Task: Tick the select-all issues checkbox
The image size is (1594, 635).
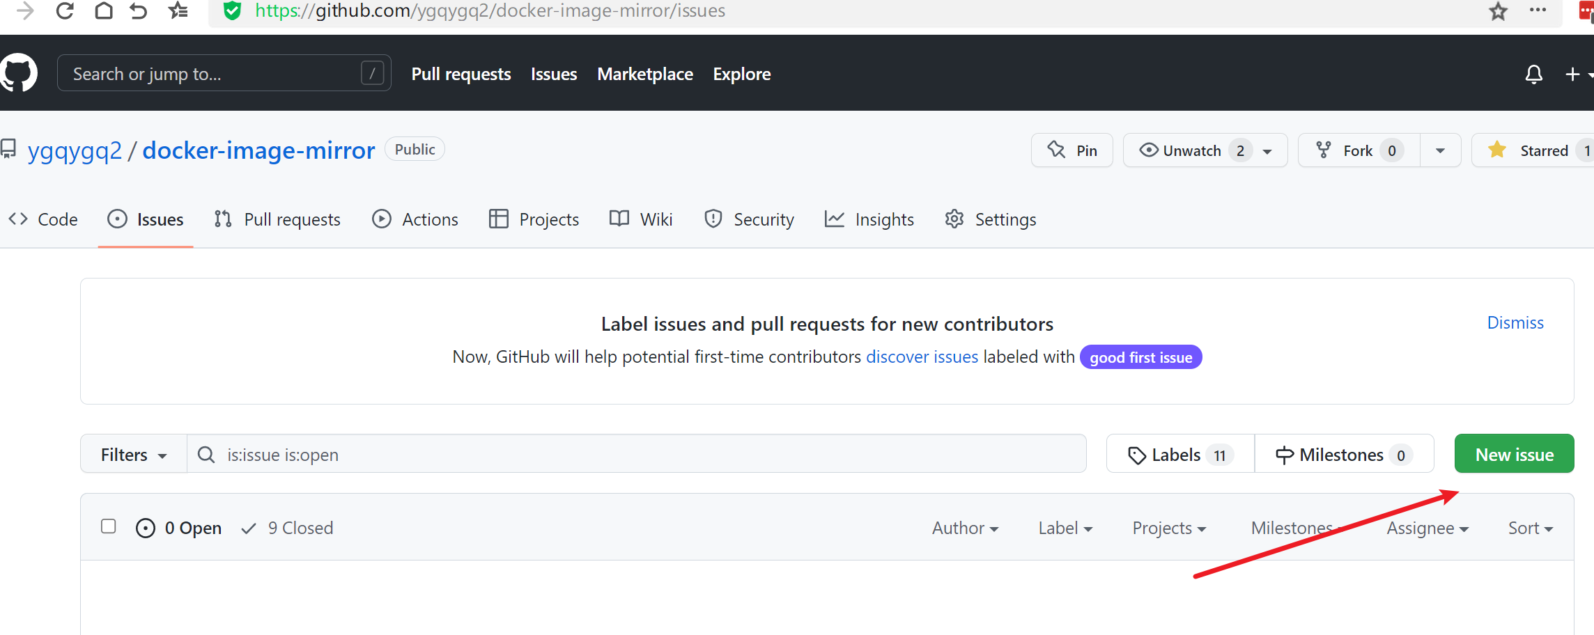Action: pos(108,526)
